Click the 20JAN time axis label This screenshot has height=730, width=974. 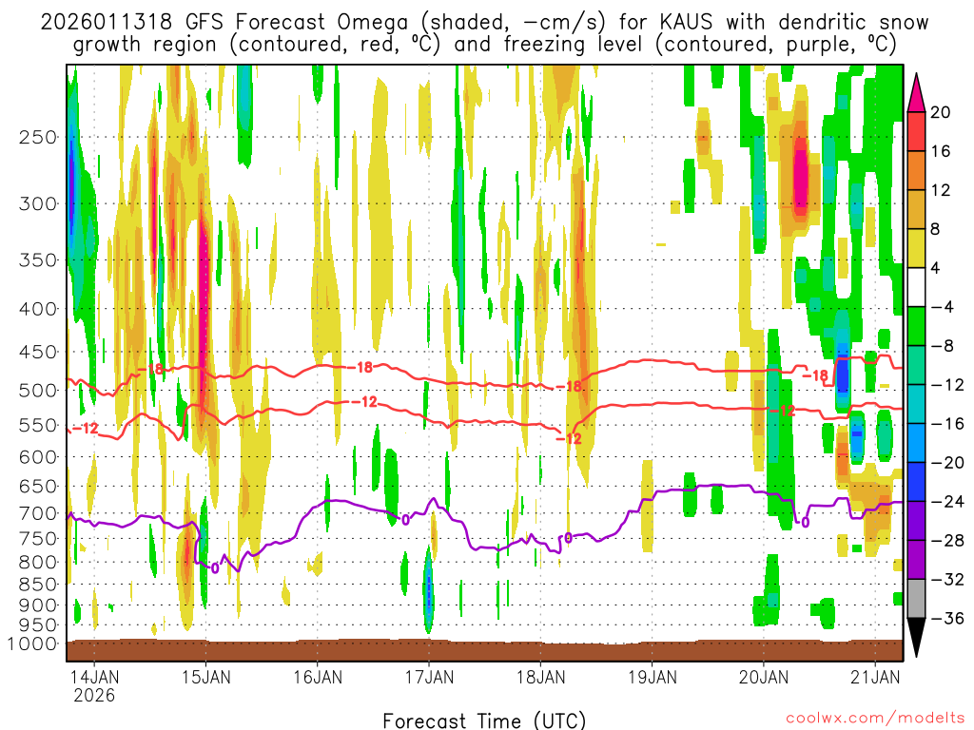(764, 677)
